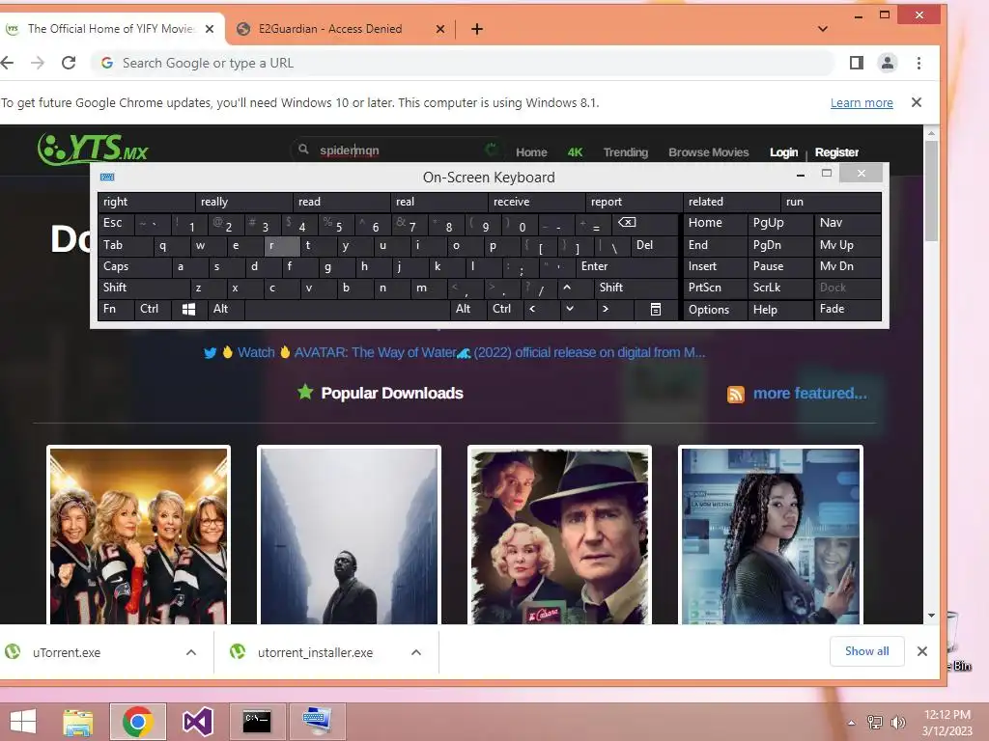This screenshot has height=741, width=989.
Task: Toggle the Fn key
Action: 116,310
